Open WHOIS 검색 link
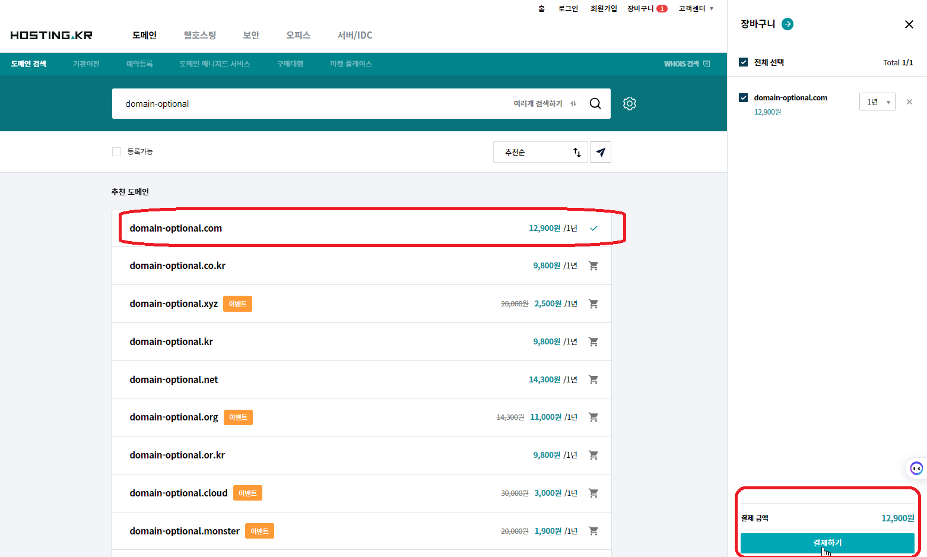927x557 pixels. coord(687,64)
